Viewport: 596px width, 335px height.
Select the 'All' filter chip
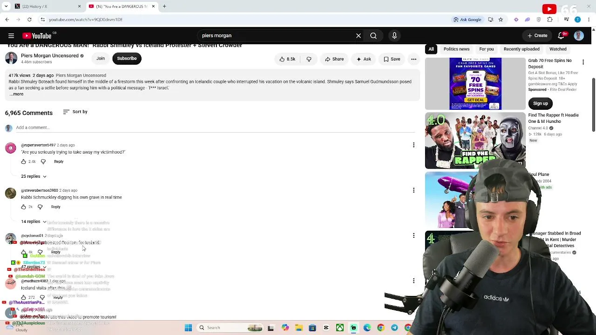coord(431,49)
